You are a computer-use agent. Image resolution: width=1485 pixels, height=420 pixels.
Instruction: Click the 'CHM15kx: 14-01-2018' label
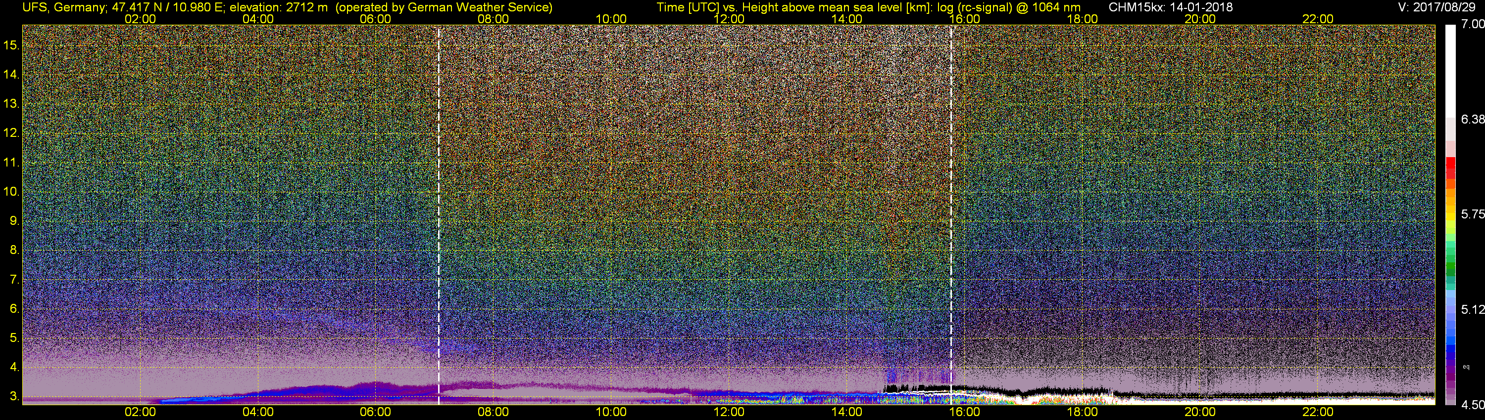pyautogui.click(x=1171, y=7)
